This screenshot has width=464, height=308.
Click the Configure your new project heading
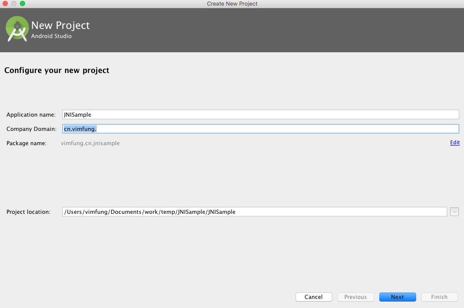click(x=57, y=70)
